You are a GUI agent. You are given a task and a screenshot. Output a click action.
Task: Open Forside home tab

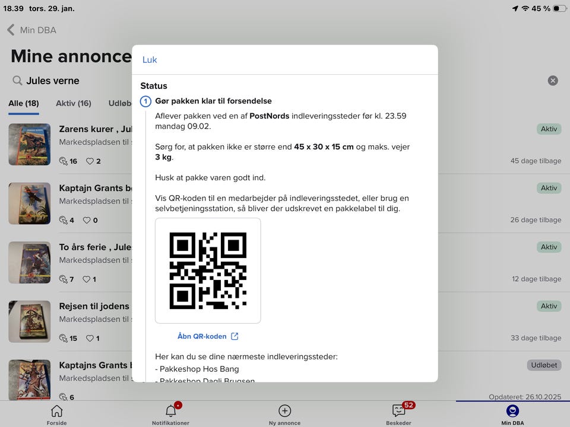[x=56, y=415]
